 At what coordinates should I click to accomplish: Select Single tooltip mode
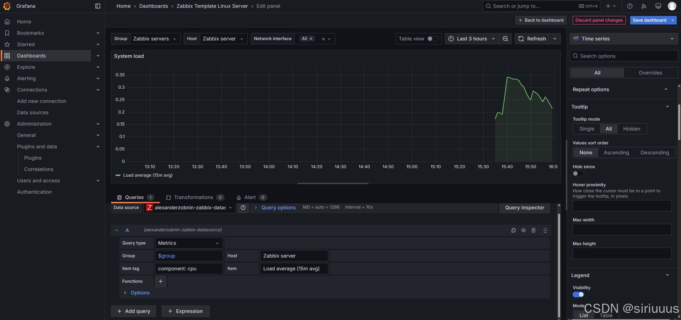click(586, 129)
